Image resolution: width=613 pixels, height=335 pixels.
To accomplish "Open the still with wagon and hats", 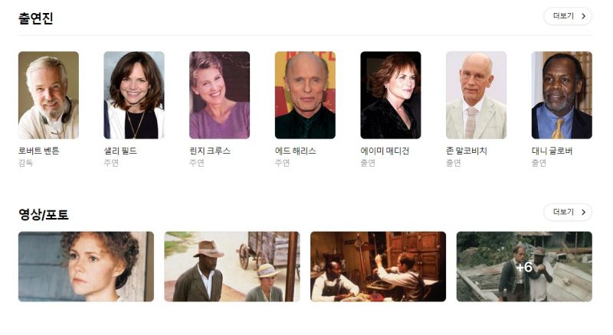I will (232, 267).
